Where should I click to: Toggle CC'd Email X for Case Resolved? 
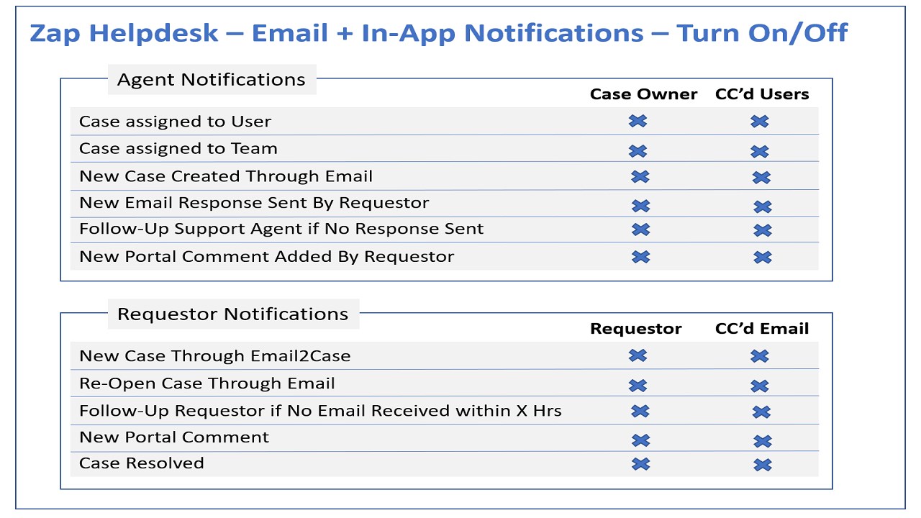tap(763, 465)
